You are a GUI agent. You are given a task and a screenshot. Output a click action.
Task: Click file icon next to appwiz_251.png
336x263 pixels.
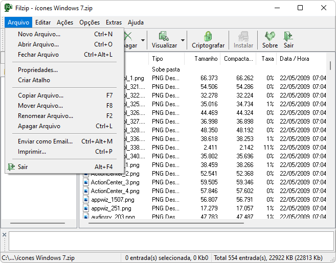86,208
